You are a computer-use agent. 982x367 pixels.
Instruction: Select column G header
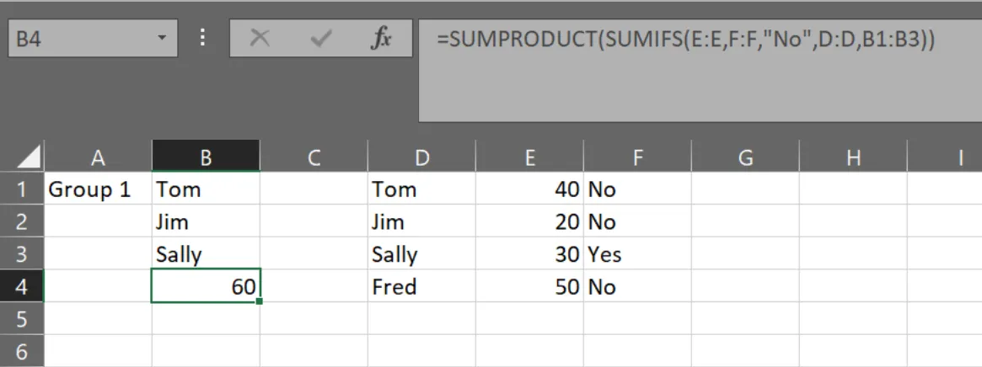pos(745,157)
